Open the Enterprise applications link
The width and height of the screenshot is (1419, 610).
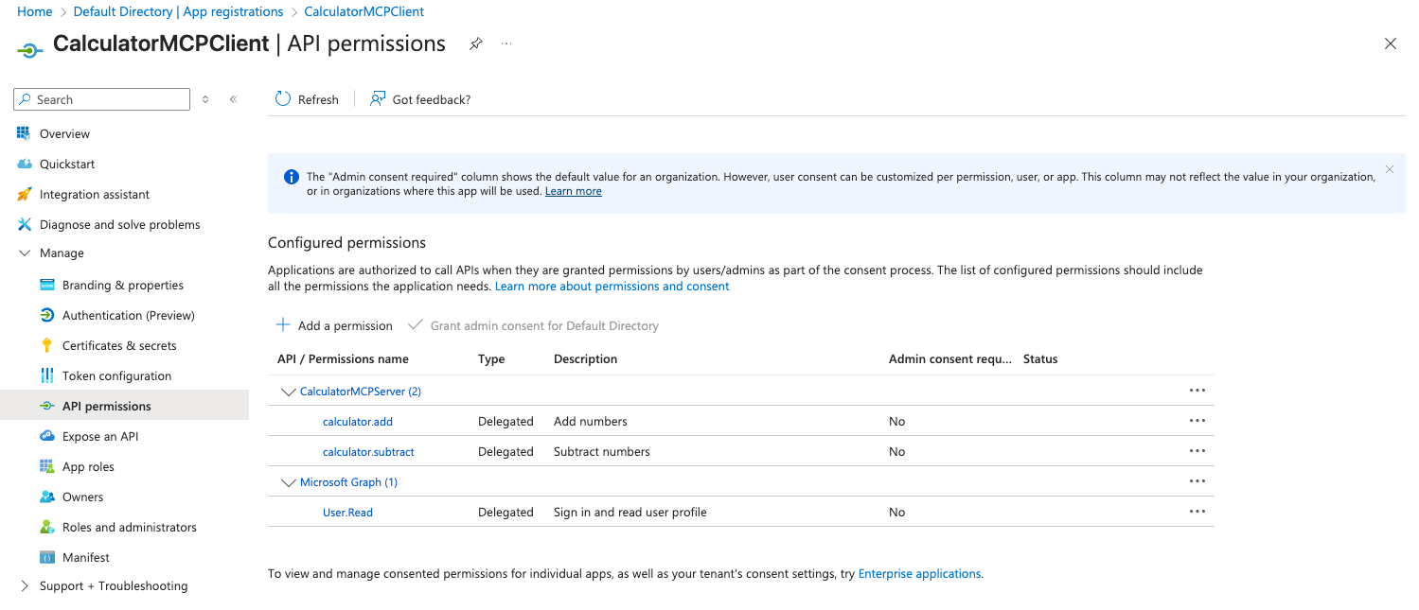[918, 573]
